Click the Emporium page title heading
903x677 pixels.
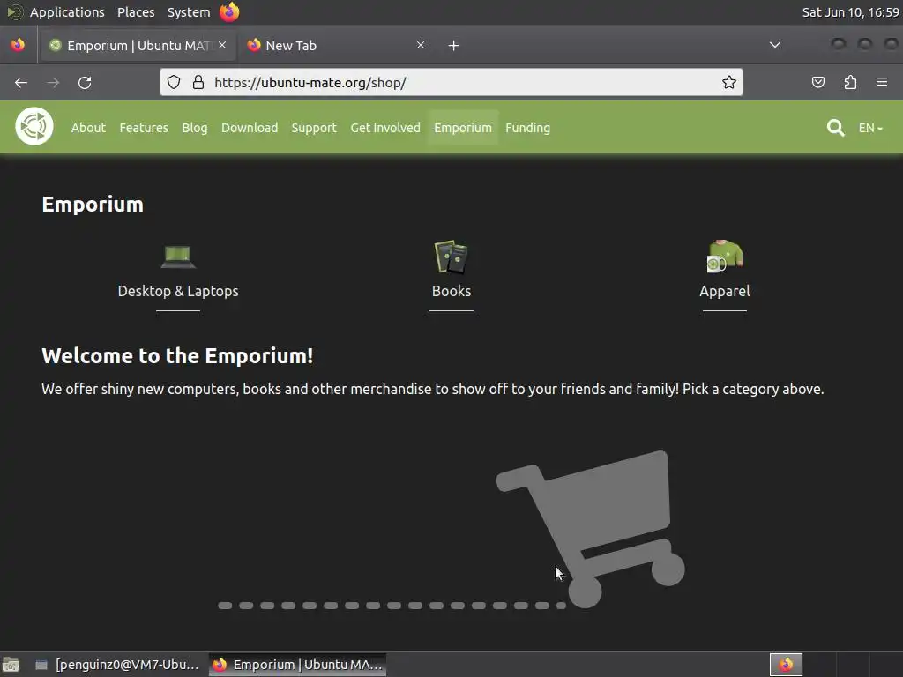[93, 205]
